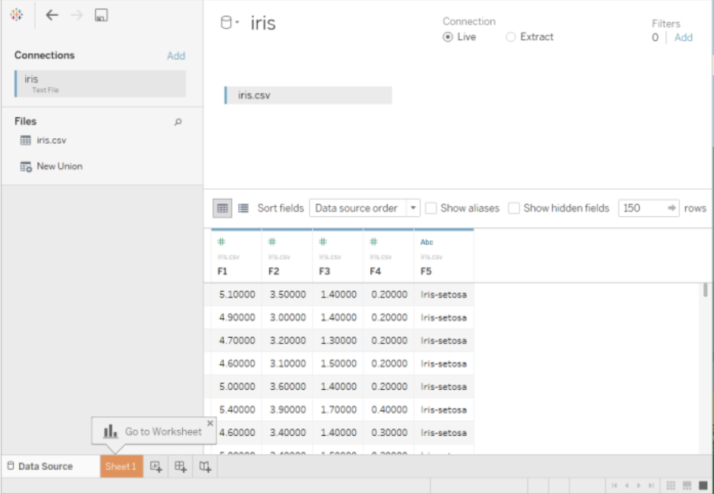
Task: Select the Live connection option
Action: point(448,37)
